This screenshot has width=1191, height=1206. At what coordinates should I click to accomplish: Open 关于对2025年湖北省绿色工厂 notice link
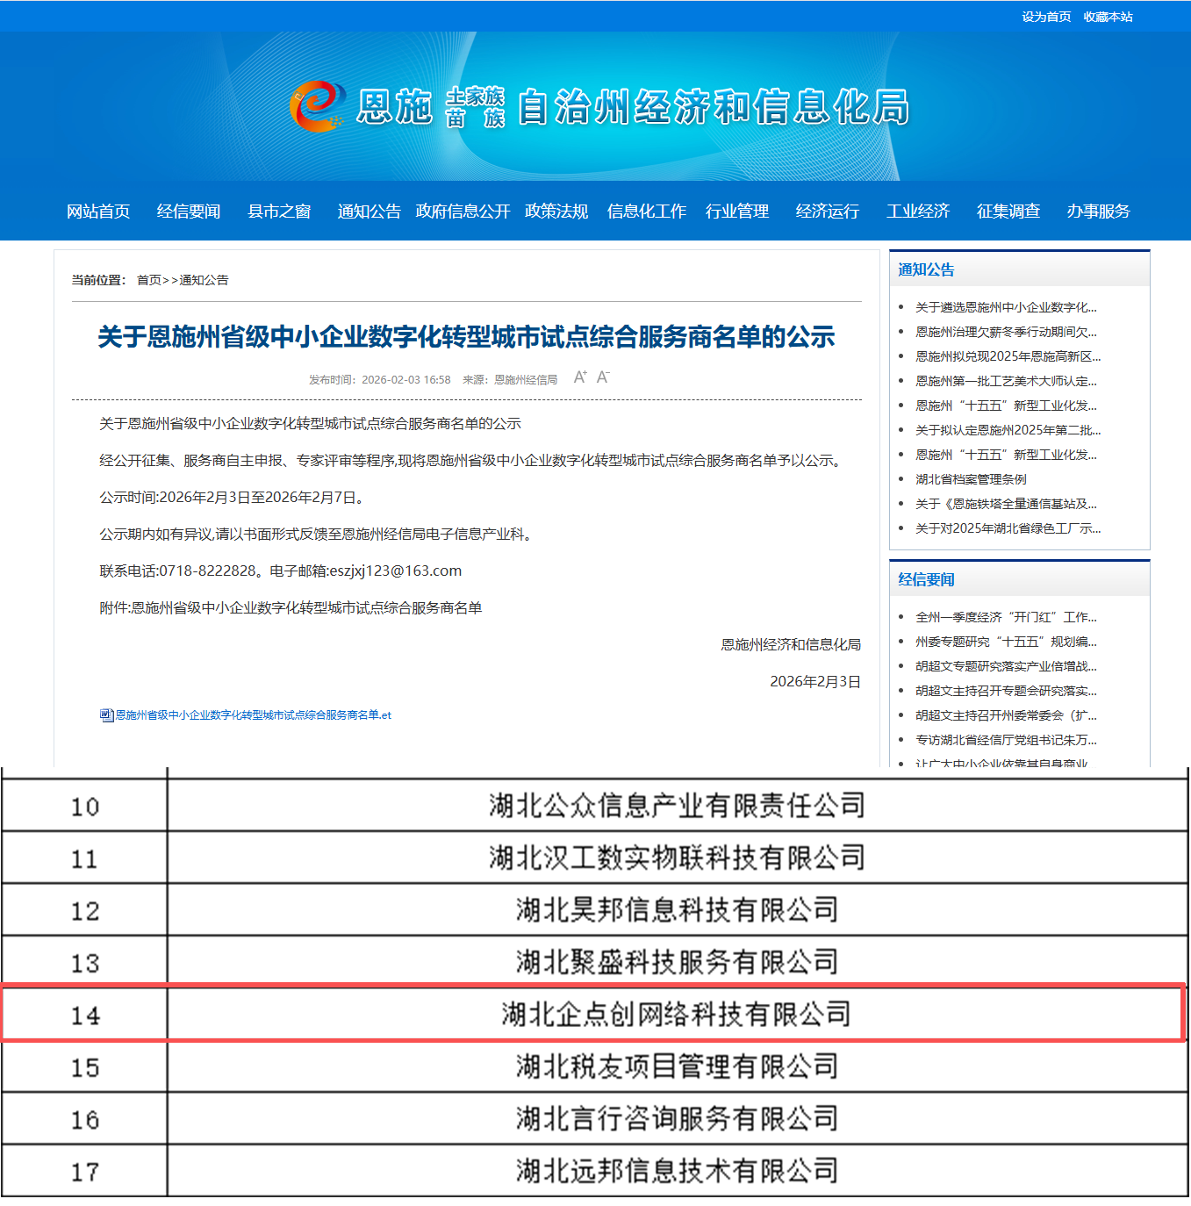pyautogui.click(x=1008, y=528)
